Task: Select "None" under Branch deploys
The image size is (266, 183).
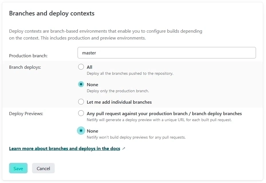Action: point(81,84)
